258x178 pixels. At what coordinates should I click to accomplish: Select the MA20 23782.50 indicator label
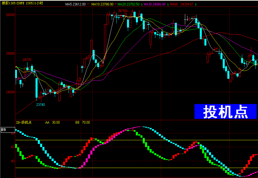click(x=128, y=4)
